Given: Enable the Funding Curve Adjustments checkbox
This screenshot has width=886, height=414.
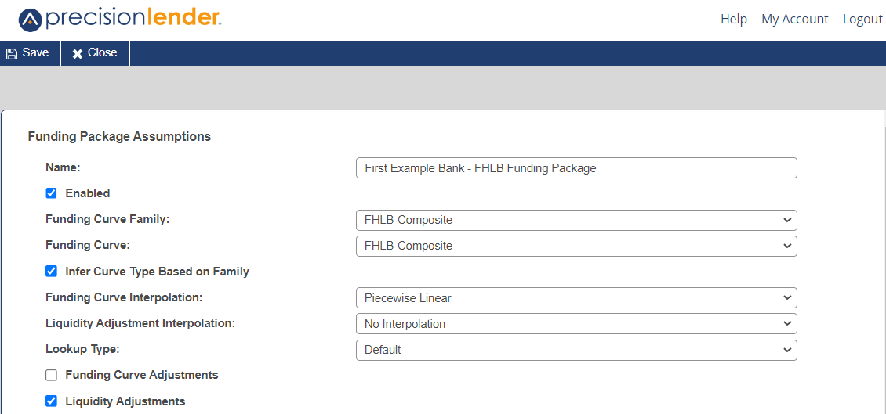Looking at the screenshot, I should pyautogui.click(x=52, y=375).
